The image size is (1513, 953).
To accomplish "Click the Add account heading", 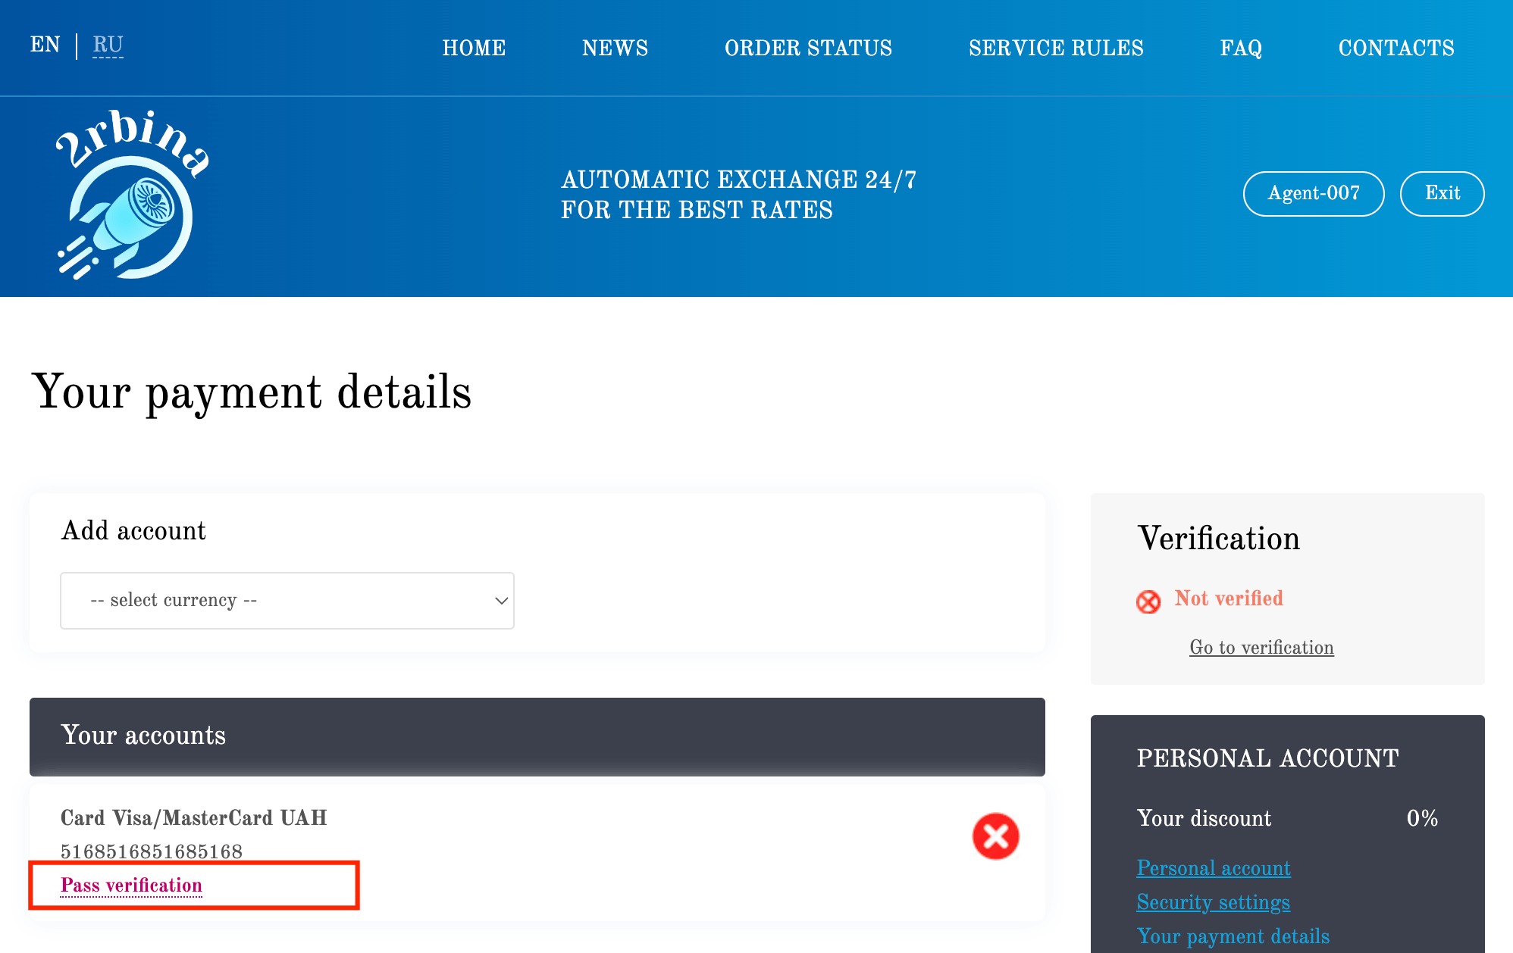I will coord(133,531).
